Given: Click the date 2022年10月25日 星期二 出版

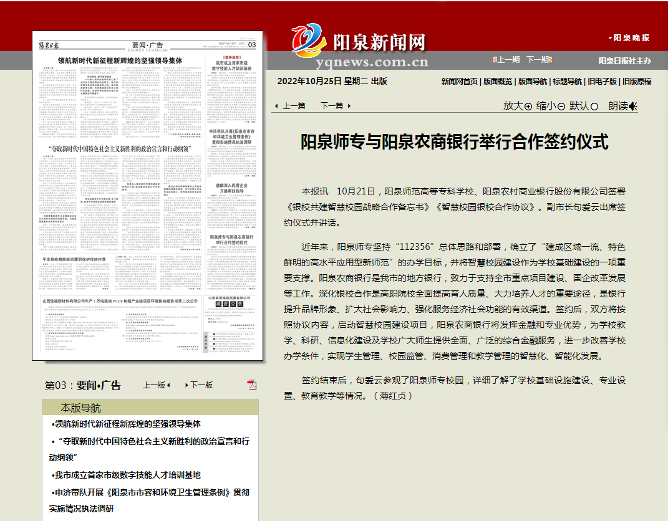Looking at the screenshot, I should tap(332, 81).
